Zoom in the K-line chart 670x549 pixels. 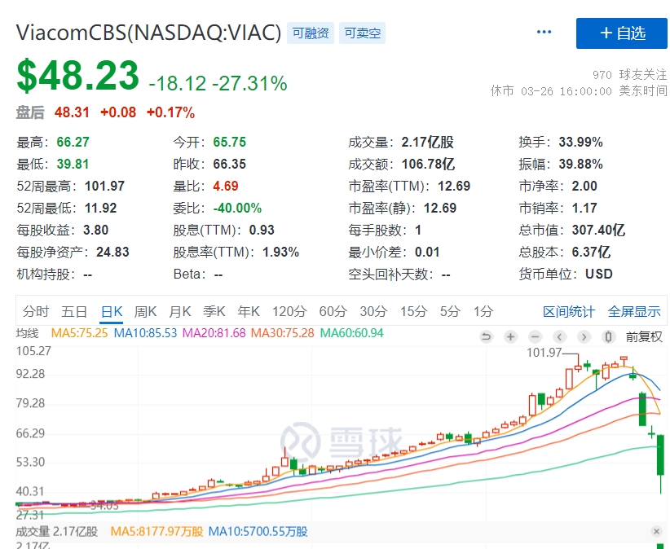511,336
